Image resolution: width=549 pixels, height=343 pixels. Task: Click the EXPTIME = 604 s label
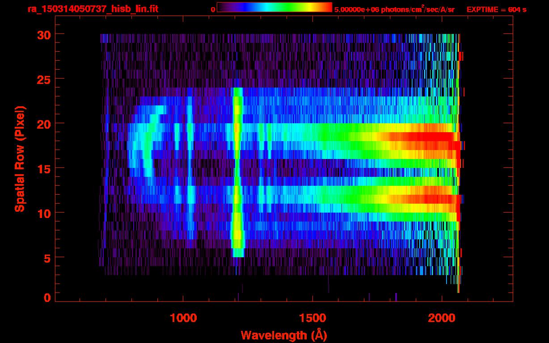click(x=496, y=9)
